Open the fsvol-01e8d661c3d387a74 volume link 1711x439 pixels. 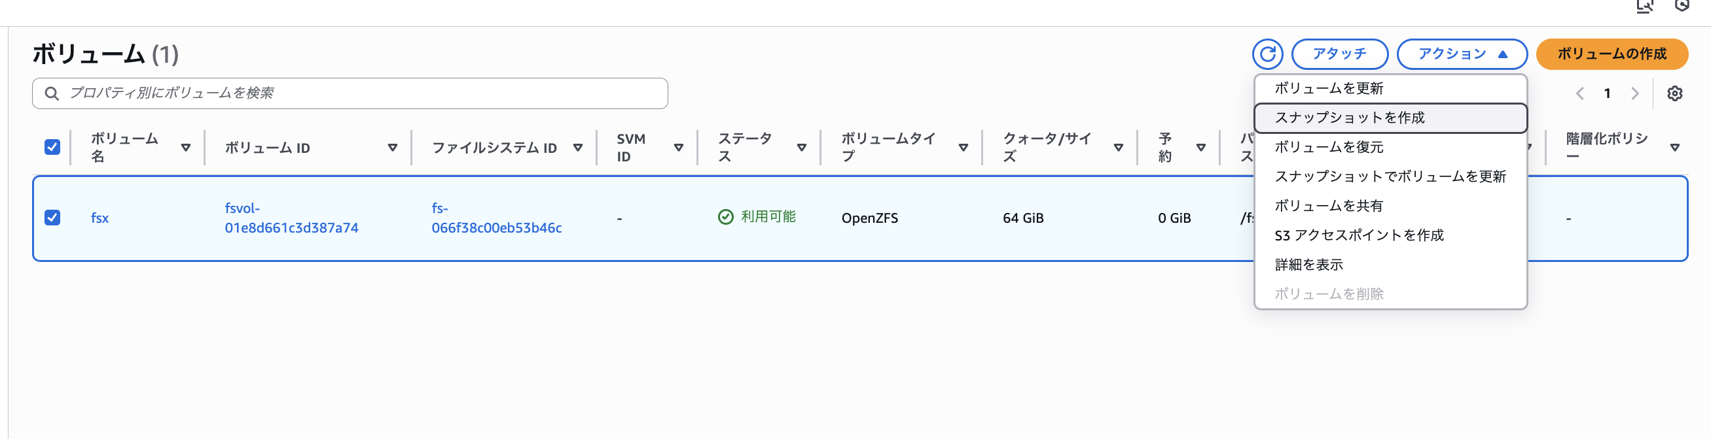click(x=291, y=218)
